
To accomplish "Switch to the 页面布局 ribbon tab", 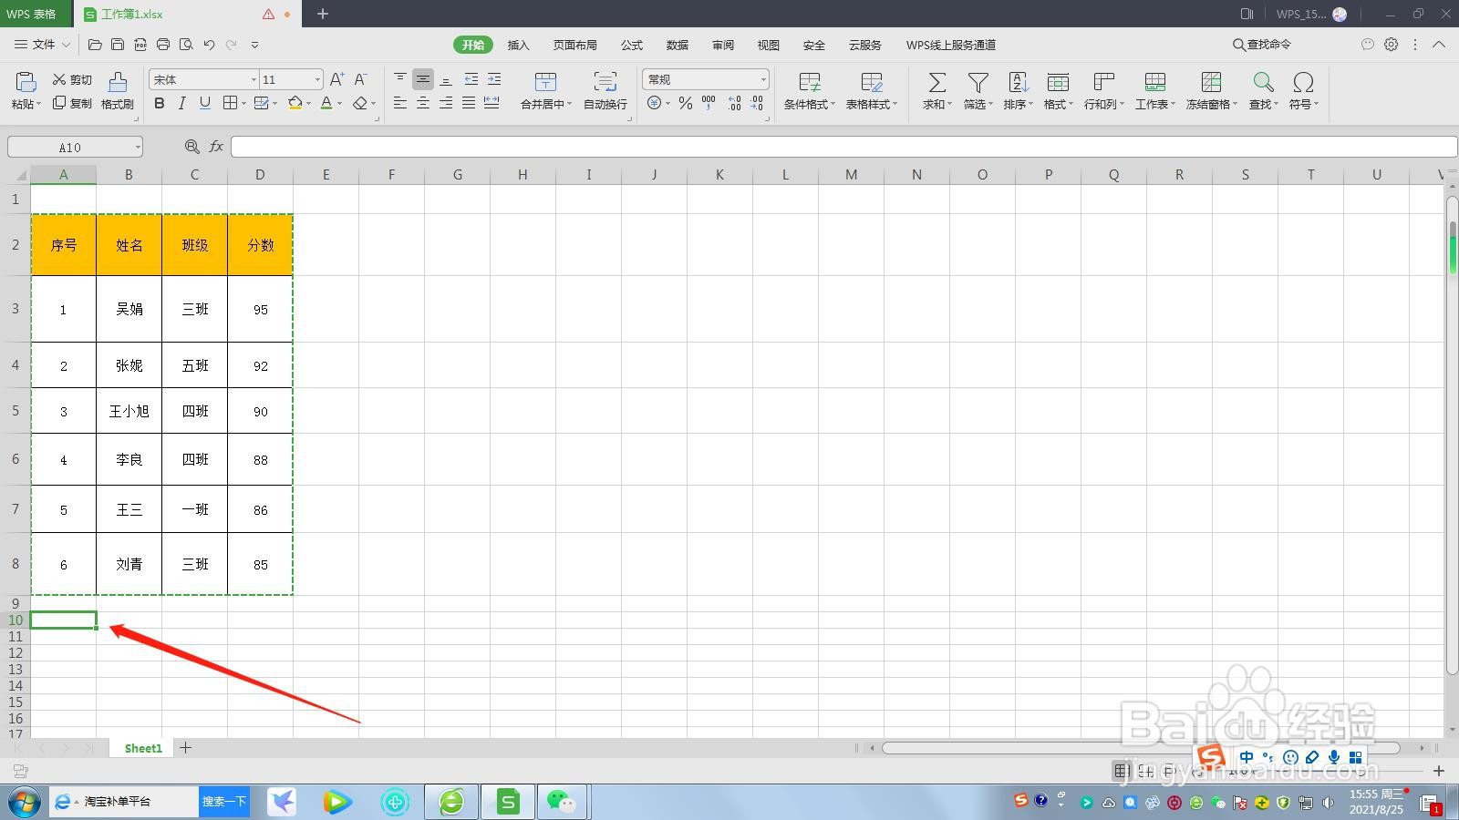I will [x=574, y=45].
